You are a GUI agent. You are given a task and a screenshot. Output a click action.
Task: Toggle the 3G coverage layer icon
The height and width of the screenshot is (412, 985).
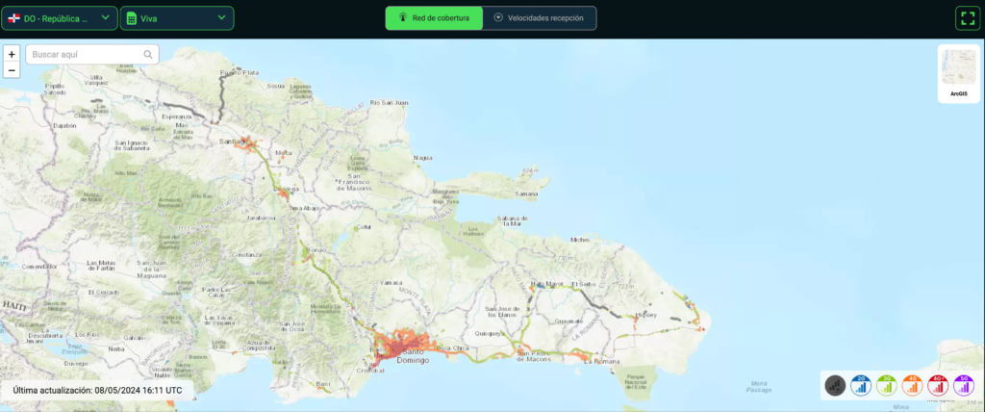coord(886,386)
